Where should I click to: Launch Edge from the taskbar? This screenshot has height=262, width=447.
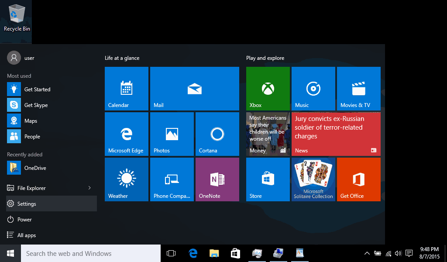pyautogui.click(x=193, y=253)
